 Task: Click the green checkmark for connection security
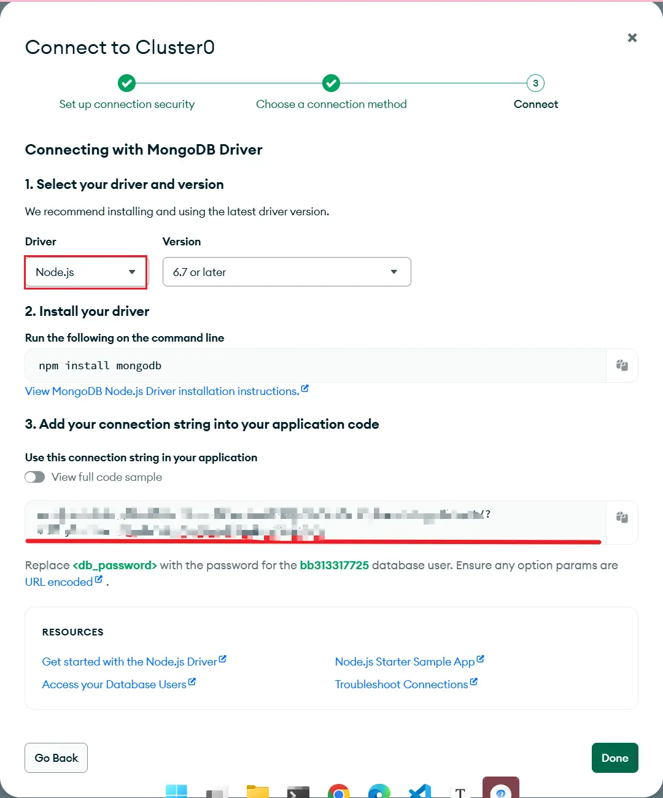126,83
